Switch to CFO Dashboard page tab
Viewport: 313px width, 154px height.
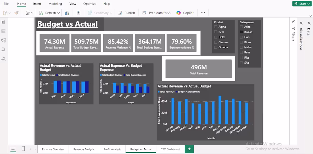170,149
